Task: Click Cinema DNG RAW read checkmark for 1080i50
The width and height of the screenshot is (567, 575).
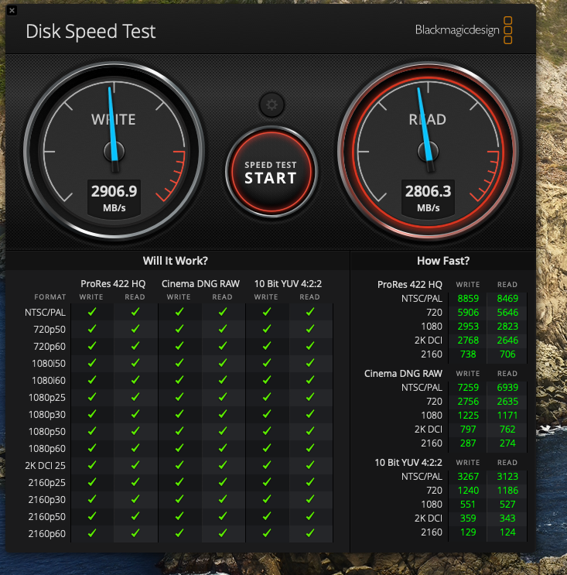Action: (x=223, y=363)
